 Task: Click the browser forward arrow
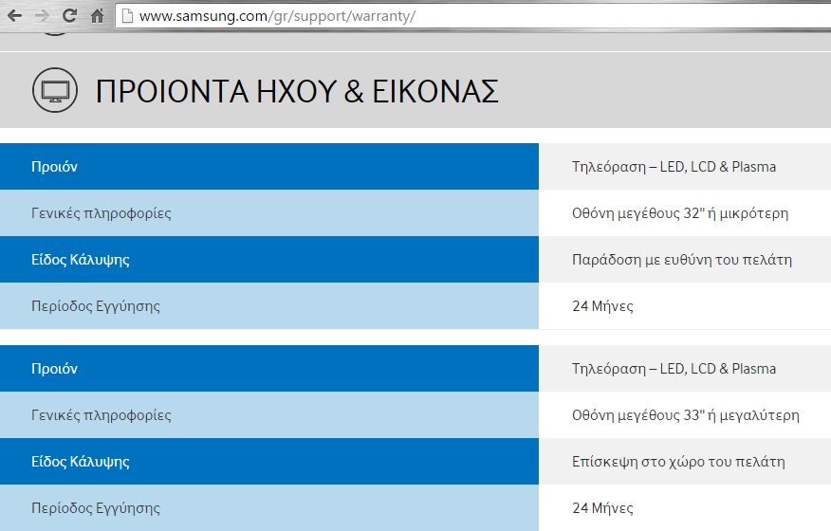(x=42, y=16)
